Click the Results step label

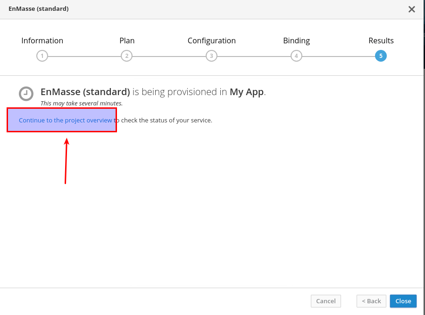point(381,40)
